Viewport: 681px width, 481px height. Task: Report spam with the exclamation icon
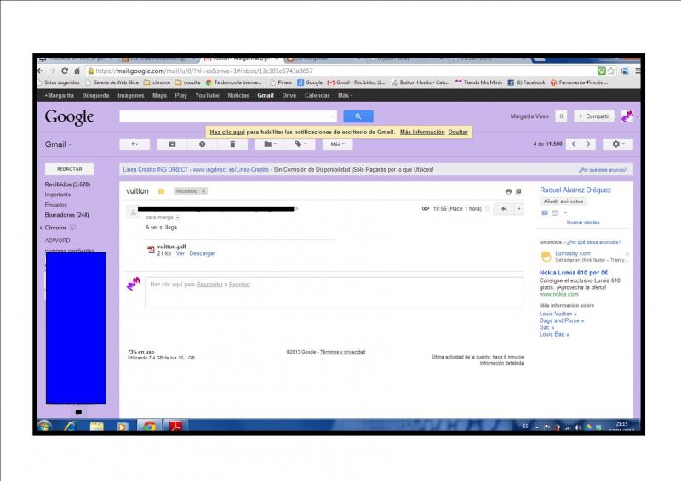coord(203,144)
